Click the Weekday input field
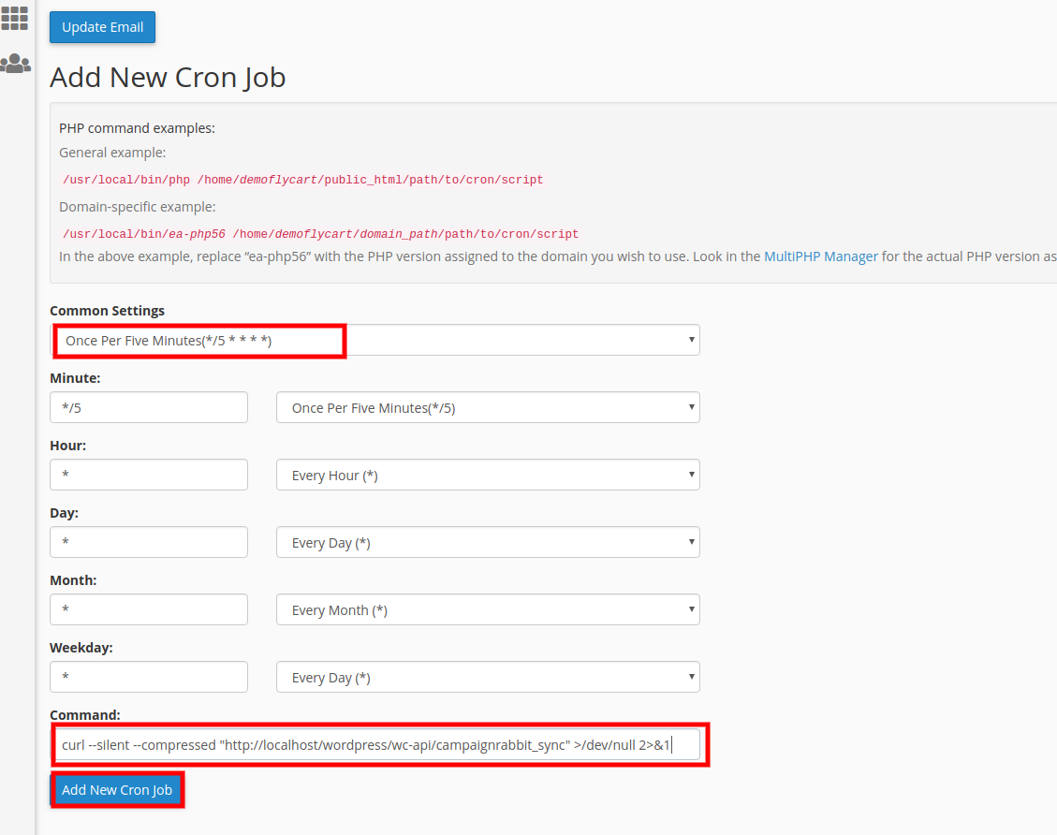The width and height of the screenshot is (1057, 835). click(x=149, y=678)
